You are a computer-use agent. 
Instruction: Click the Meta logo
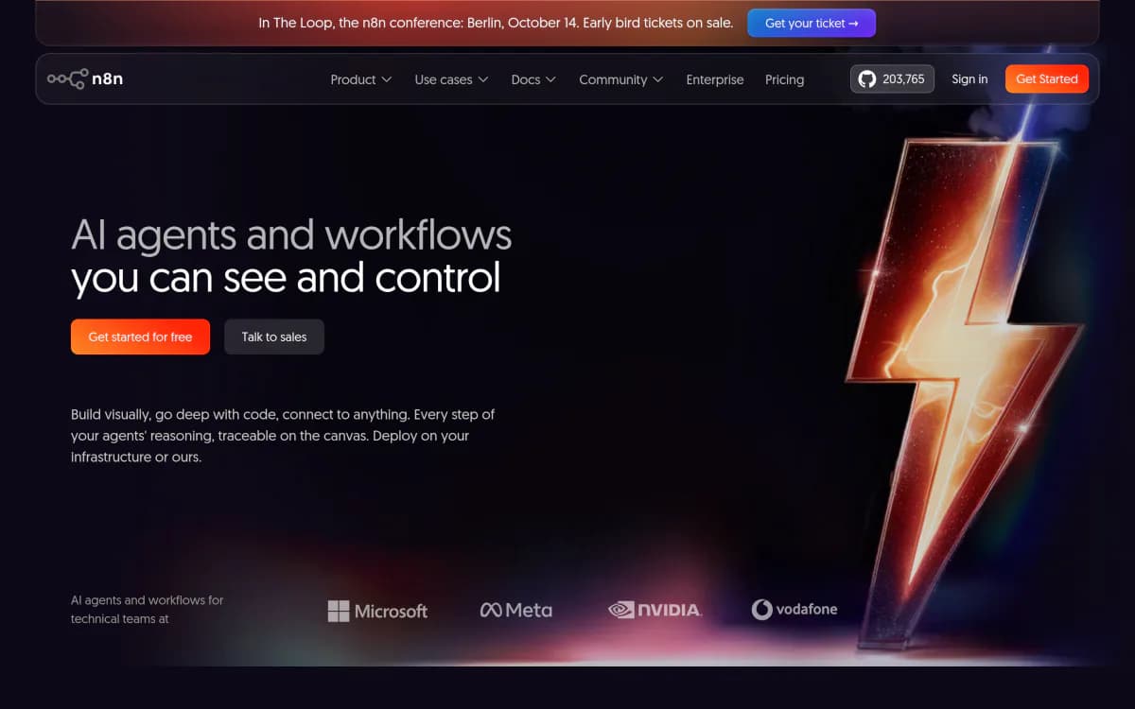click(516, 610)
